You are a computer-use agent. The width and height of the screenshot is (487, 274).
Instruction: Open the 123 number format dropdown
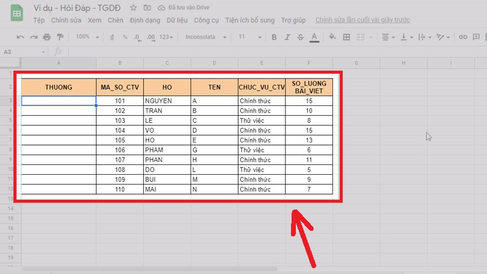point(167,37)
